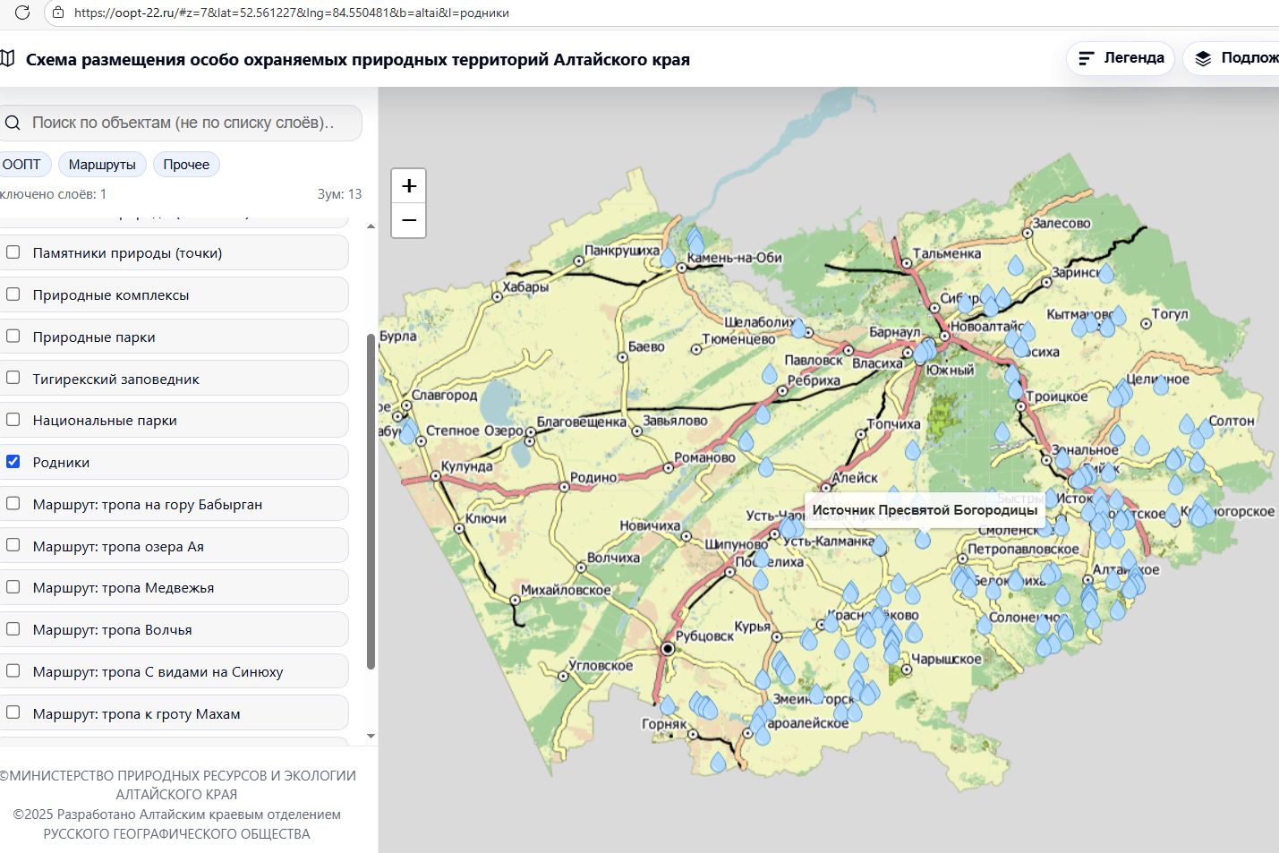Zoom in the map with plus button

409,186
